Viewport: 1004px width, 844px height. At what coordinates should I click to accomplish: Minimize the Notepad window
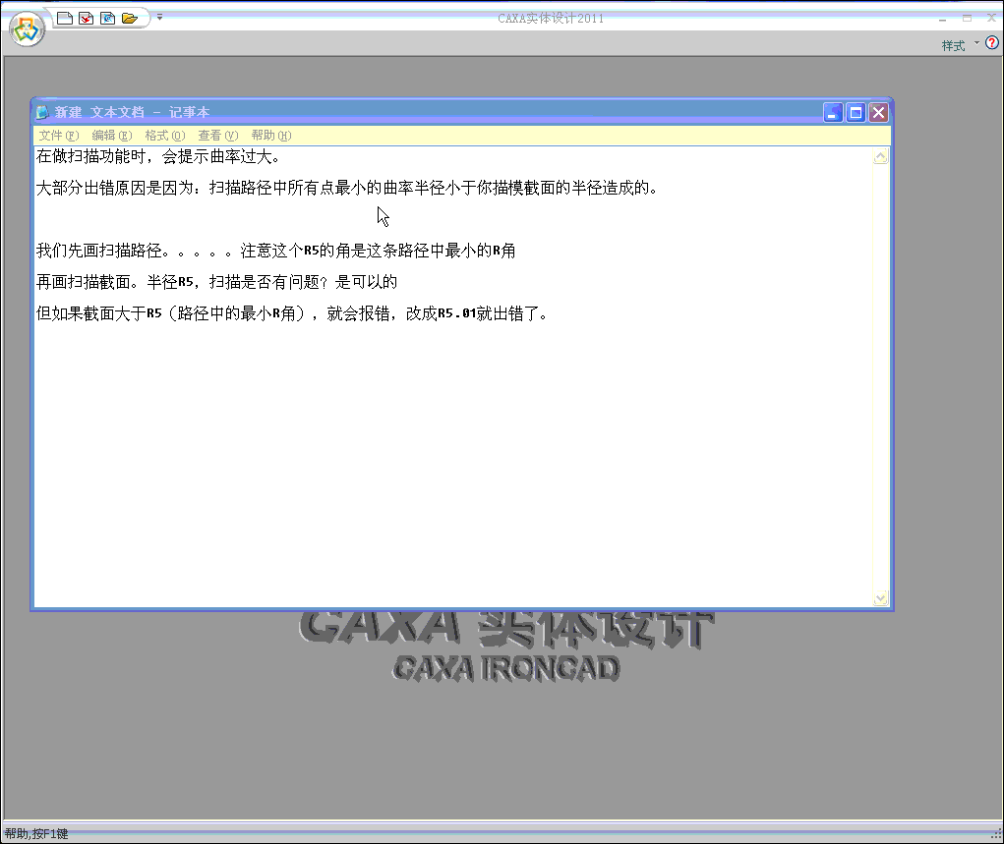coord(832,113)
